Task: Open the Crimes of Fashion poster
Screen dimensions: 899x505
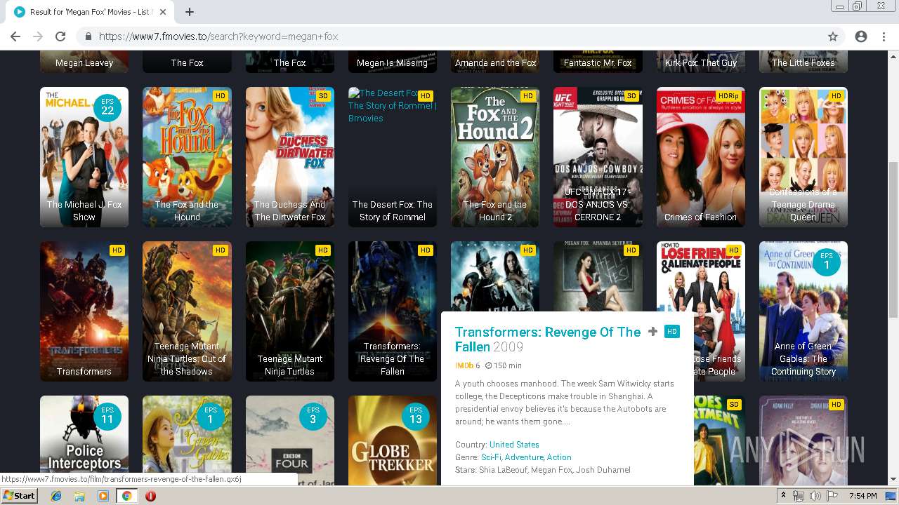Action: coord(701,157)
